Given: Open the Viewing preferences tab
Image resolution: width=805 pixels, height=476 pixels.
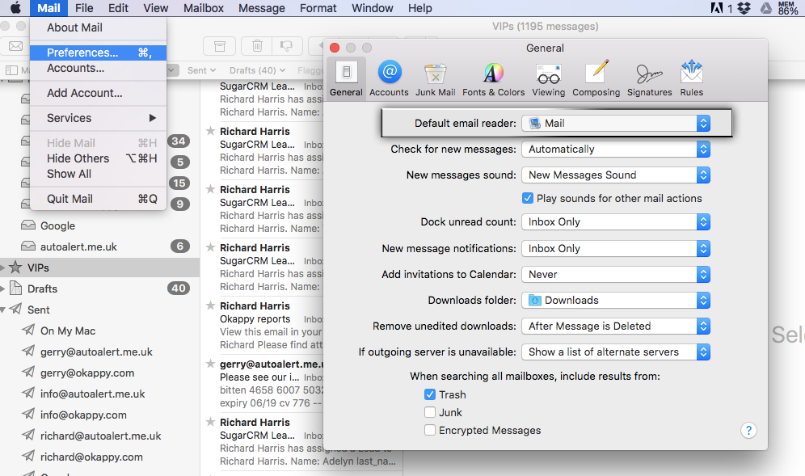Looking at the screenshot, I should click(548, 78).
